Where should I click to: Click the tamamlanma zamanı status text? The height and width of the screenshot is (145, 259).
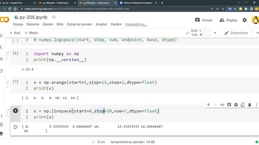click(132, 142)
